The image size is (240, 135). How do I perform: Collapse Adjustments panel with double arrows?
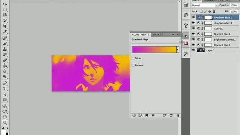tap(173, 34)
